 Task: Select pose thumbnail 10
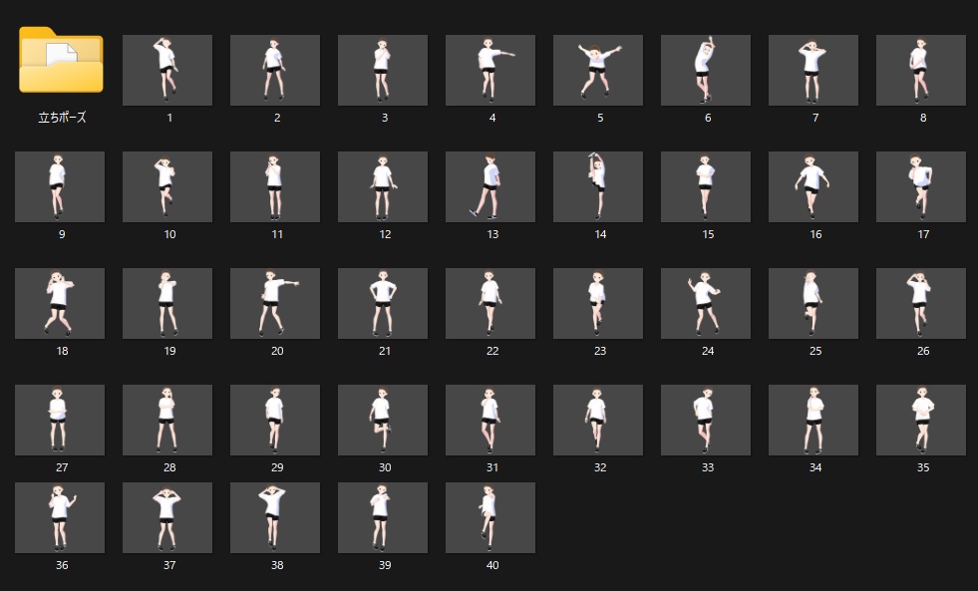coord(167,186)
